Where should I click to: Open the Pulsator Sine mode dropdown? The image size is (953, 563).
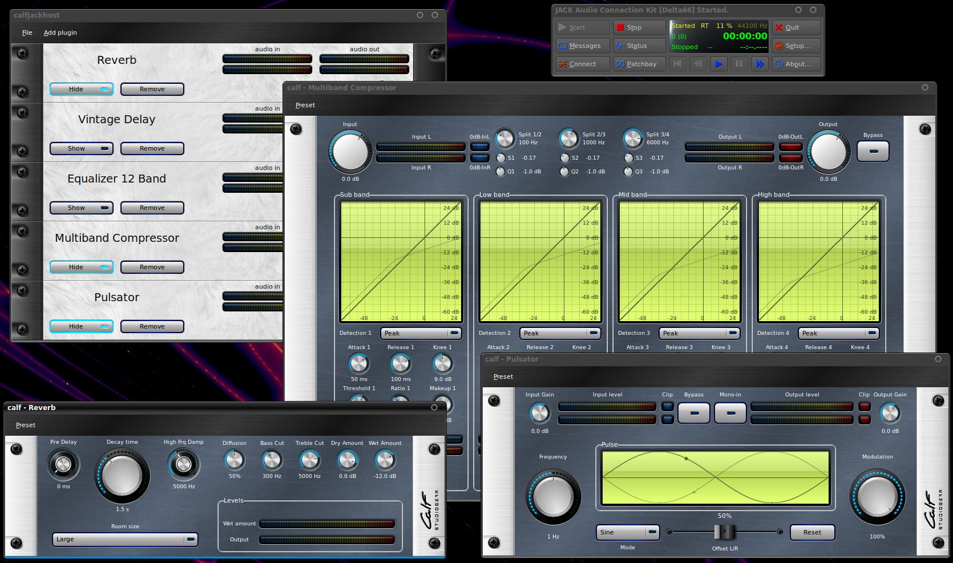628,532
